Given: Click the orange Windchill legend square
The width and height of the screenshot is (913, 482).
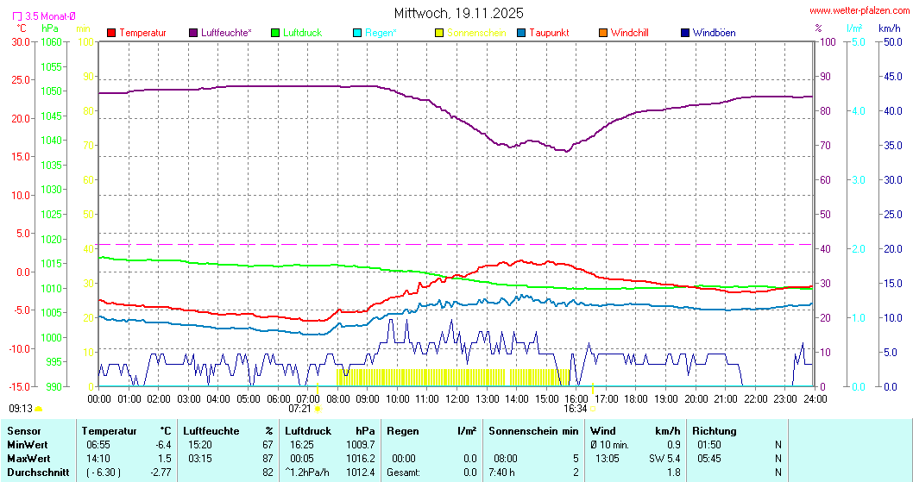Looking at the screenshot, I should [x=603, y=33].
